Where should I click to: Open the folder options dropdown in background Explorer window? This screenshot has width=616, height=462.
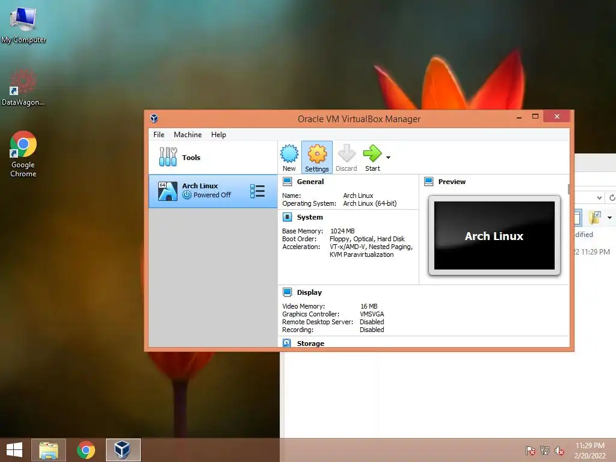pos(609,217)
